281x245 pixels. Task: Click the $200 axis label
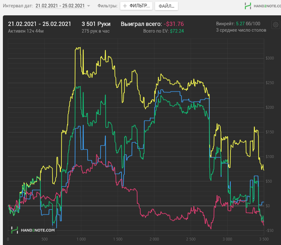click(x=270, y=107)
